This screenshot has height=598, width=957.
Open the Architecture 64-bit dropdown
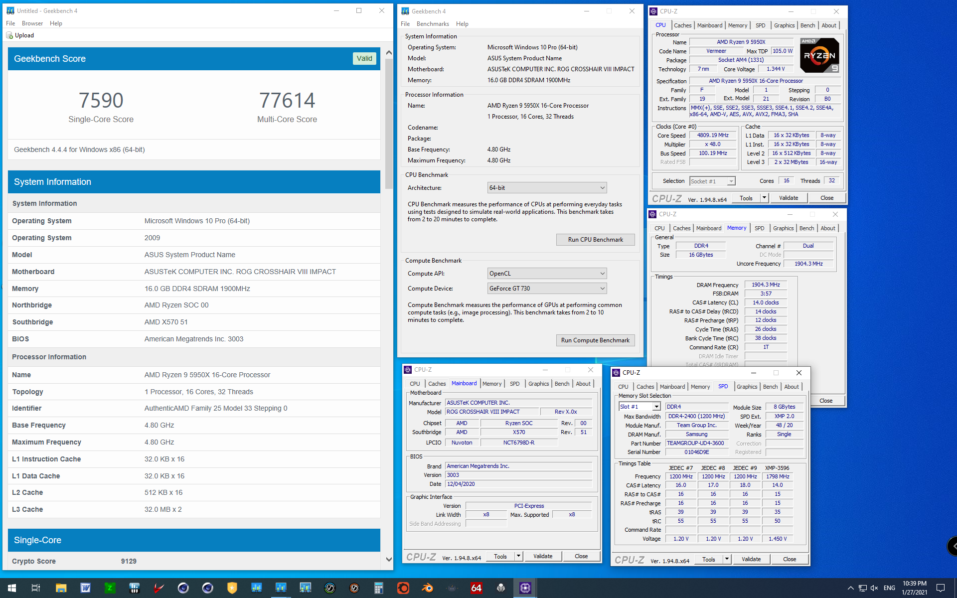point(547,188)
